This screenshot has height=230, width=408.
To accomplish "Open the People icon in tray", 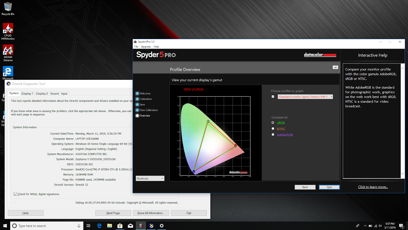I will coord(358,226).
